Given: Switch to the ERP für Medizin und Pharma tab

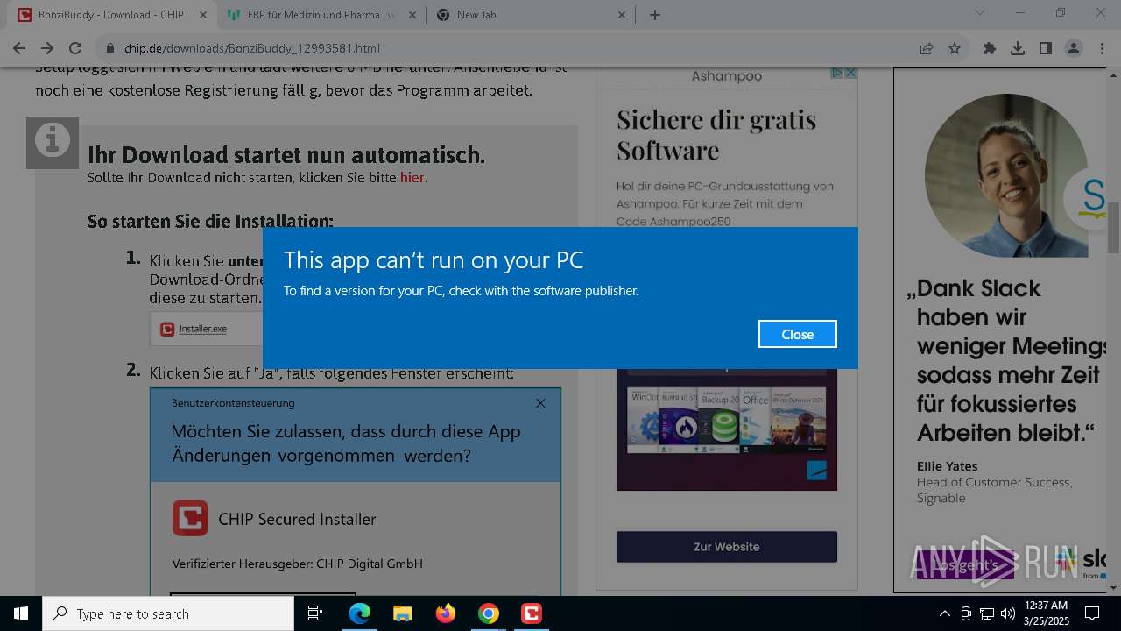Looking at the screenshot, I should [321, 14].
